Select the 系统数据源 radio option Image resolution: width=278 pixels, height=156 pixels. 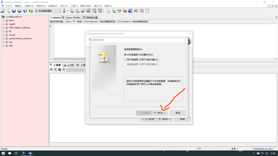coord(125,64)
